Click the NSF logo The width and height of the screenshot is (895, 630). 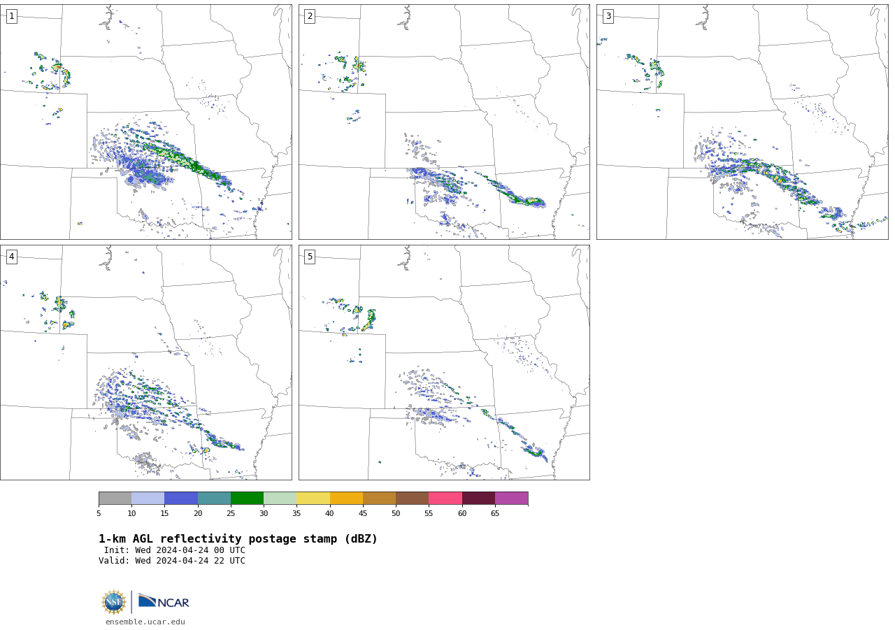(114, 602)
